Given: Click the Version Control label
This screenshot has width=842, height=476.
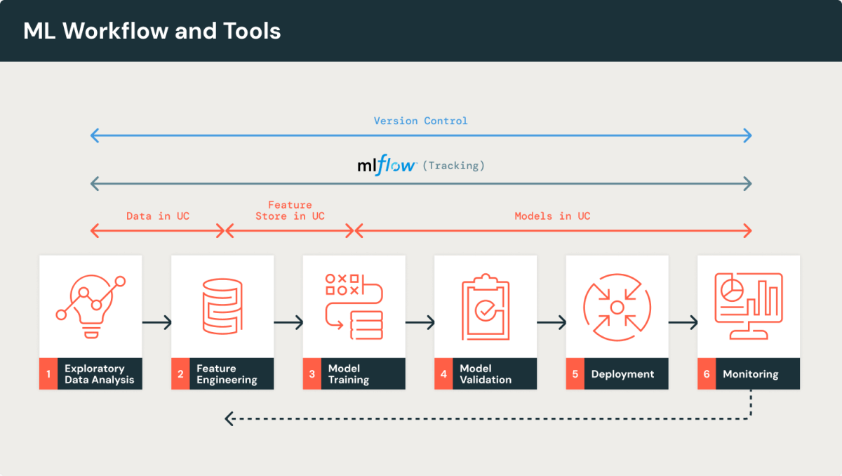Looking at the screenshot, I should click(420, 120).
